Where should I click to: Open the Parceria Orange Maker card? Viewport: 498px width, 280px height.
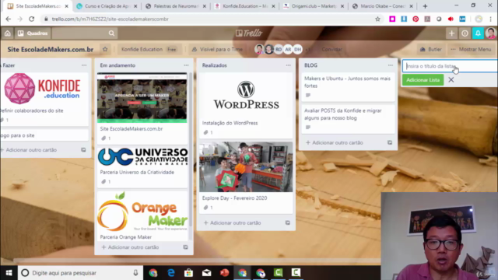pos(142,215)
